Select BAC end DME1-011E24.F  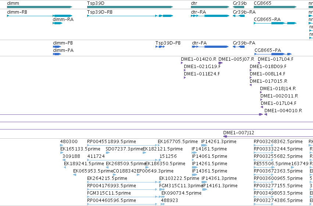(202, 74)
